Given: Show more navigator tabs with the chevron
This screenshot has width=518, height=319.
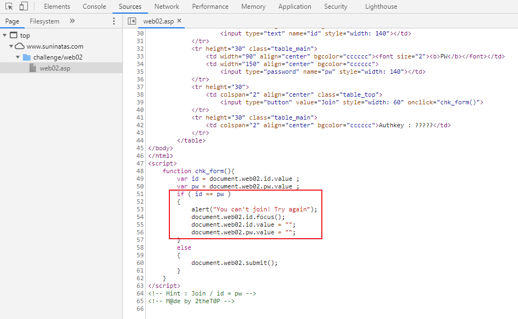Looking at the screenshot, I should pos(72,21).
